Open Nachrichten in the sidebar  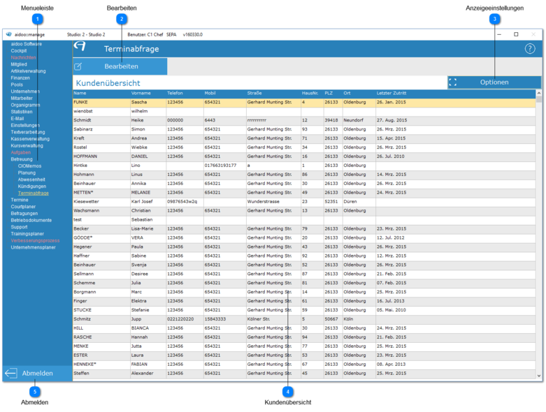coord(23,58)
